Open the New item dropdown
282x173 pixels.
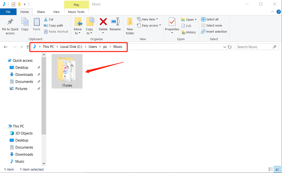click(147, 19)
